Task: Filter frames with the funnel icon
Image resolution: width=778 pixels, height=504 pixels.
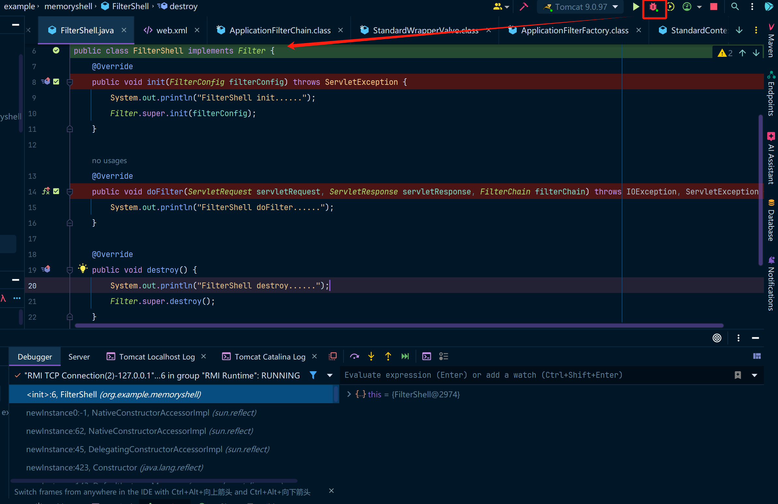Action: 313,375
